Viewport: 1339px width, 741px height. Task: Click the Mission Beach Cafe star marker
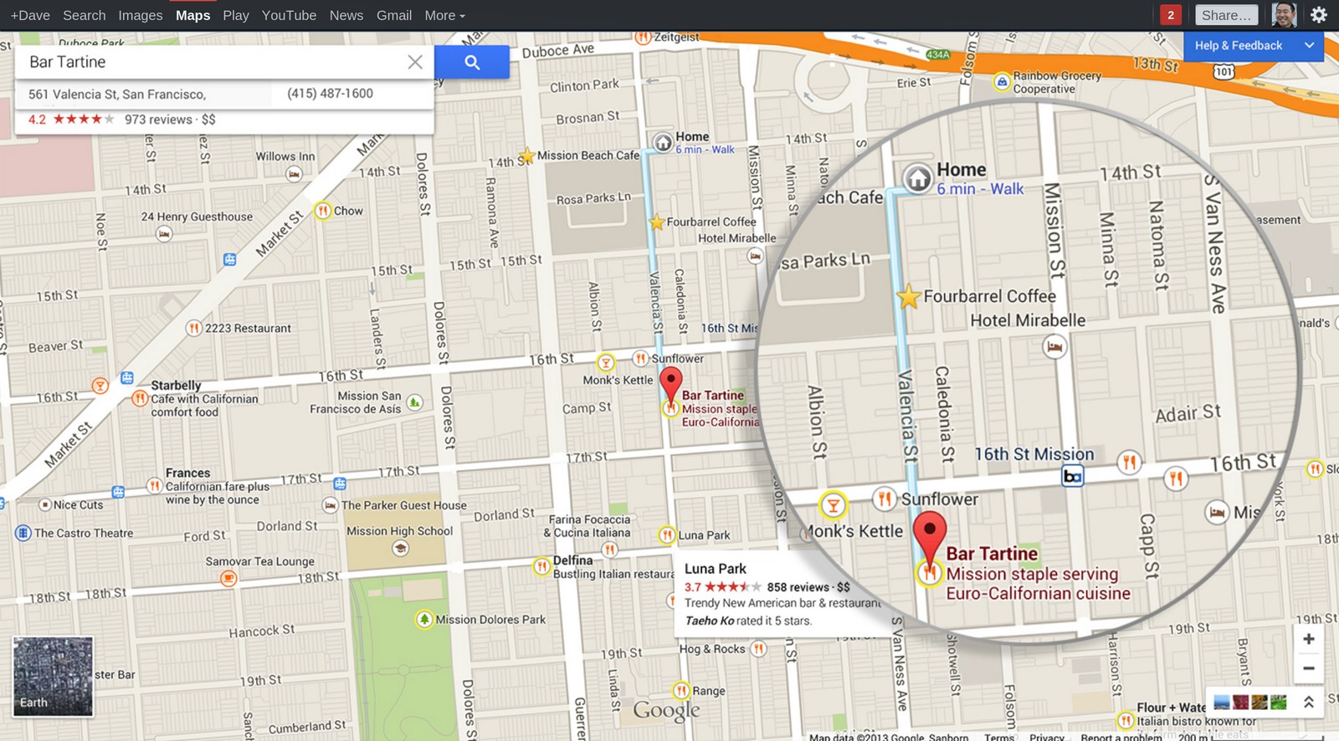pos(526,156)
